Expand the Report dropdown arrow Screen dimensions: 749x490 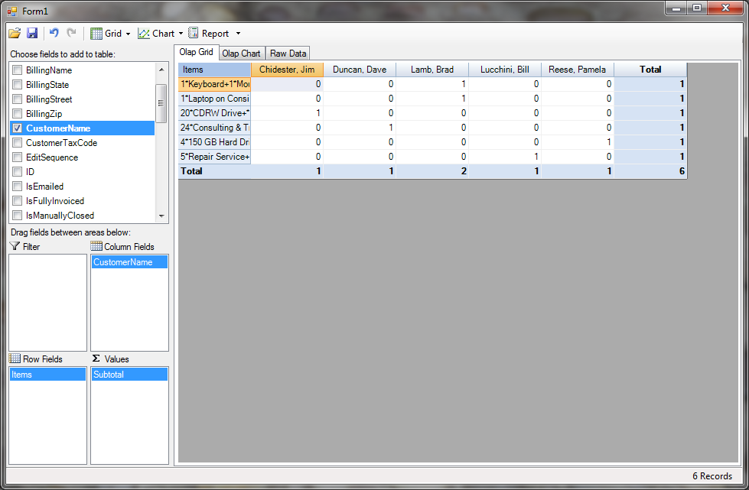tap(238, 34)
